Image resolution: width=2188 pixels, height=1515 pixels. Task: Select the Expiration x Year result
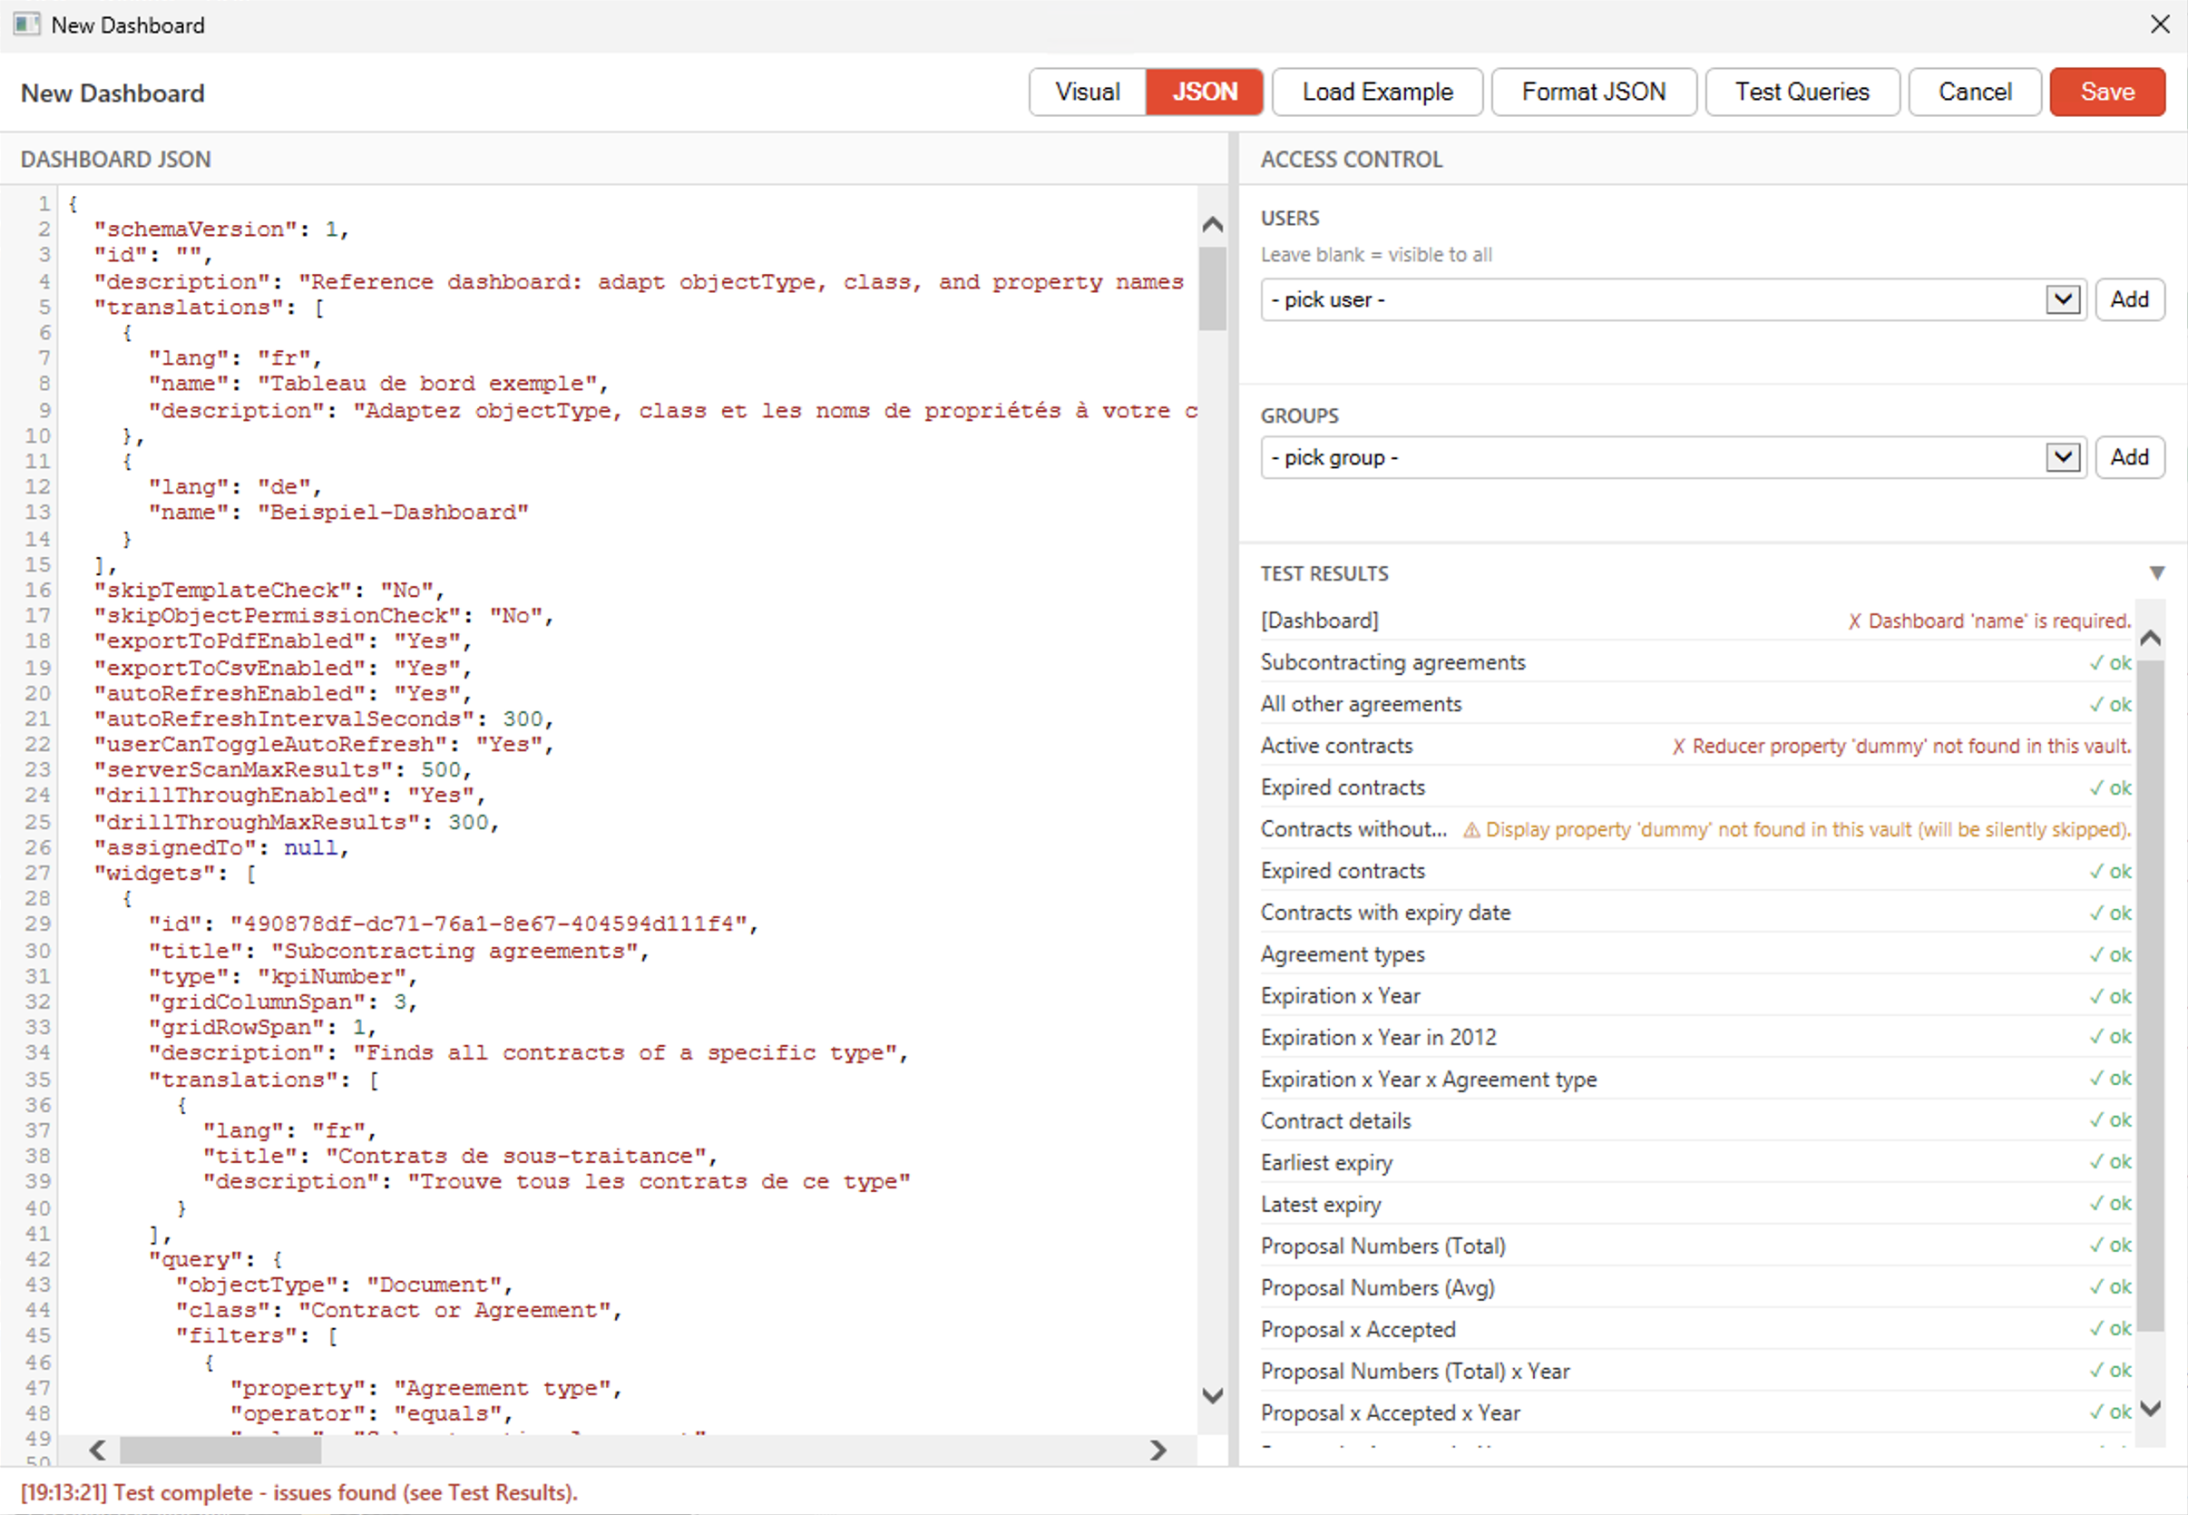pos(1695,997)
